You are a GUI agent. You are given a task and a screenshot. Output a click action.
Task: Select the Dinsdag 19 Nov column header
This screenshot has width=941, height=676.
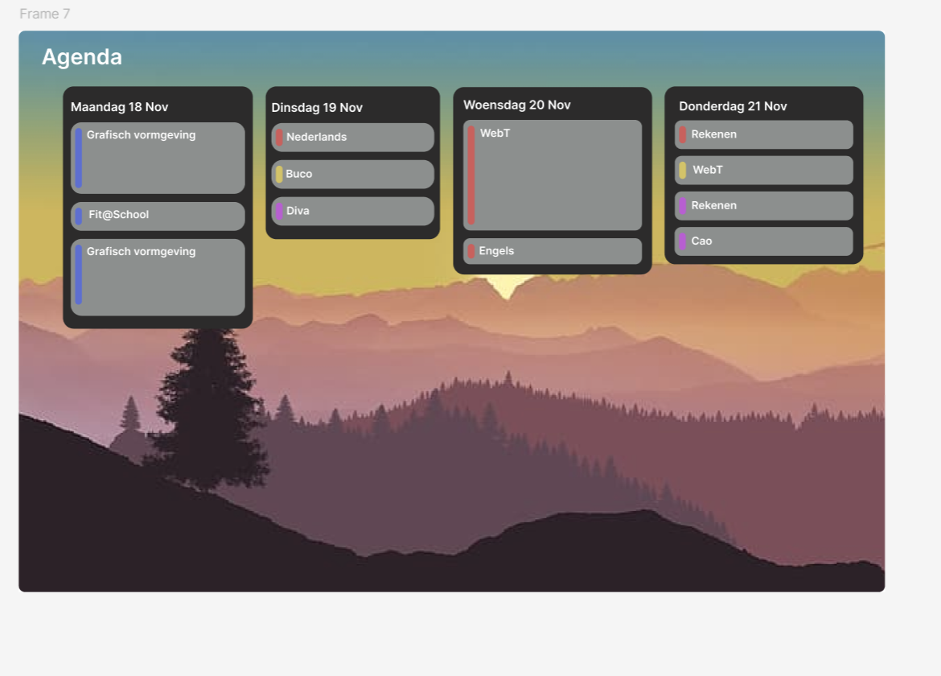coord(318,107)
